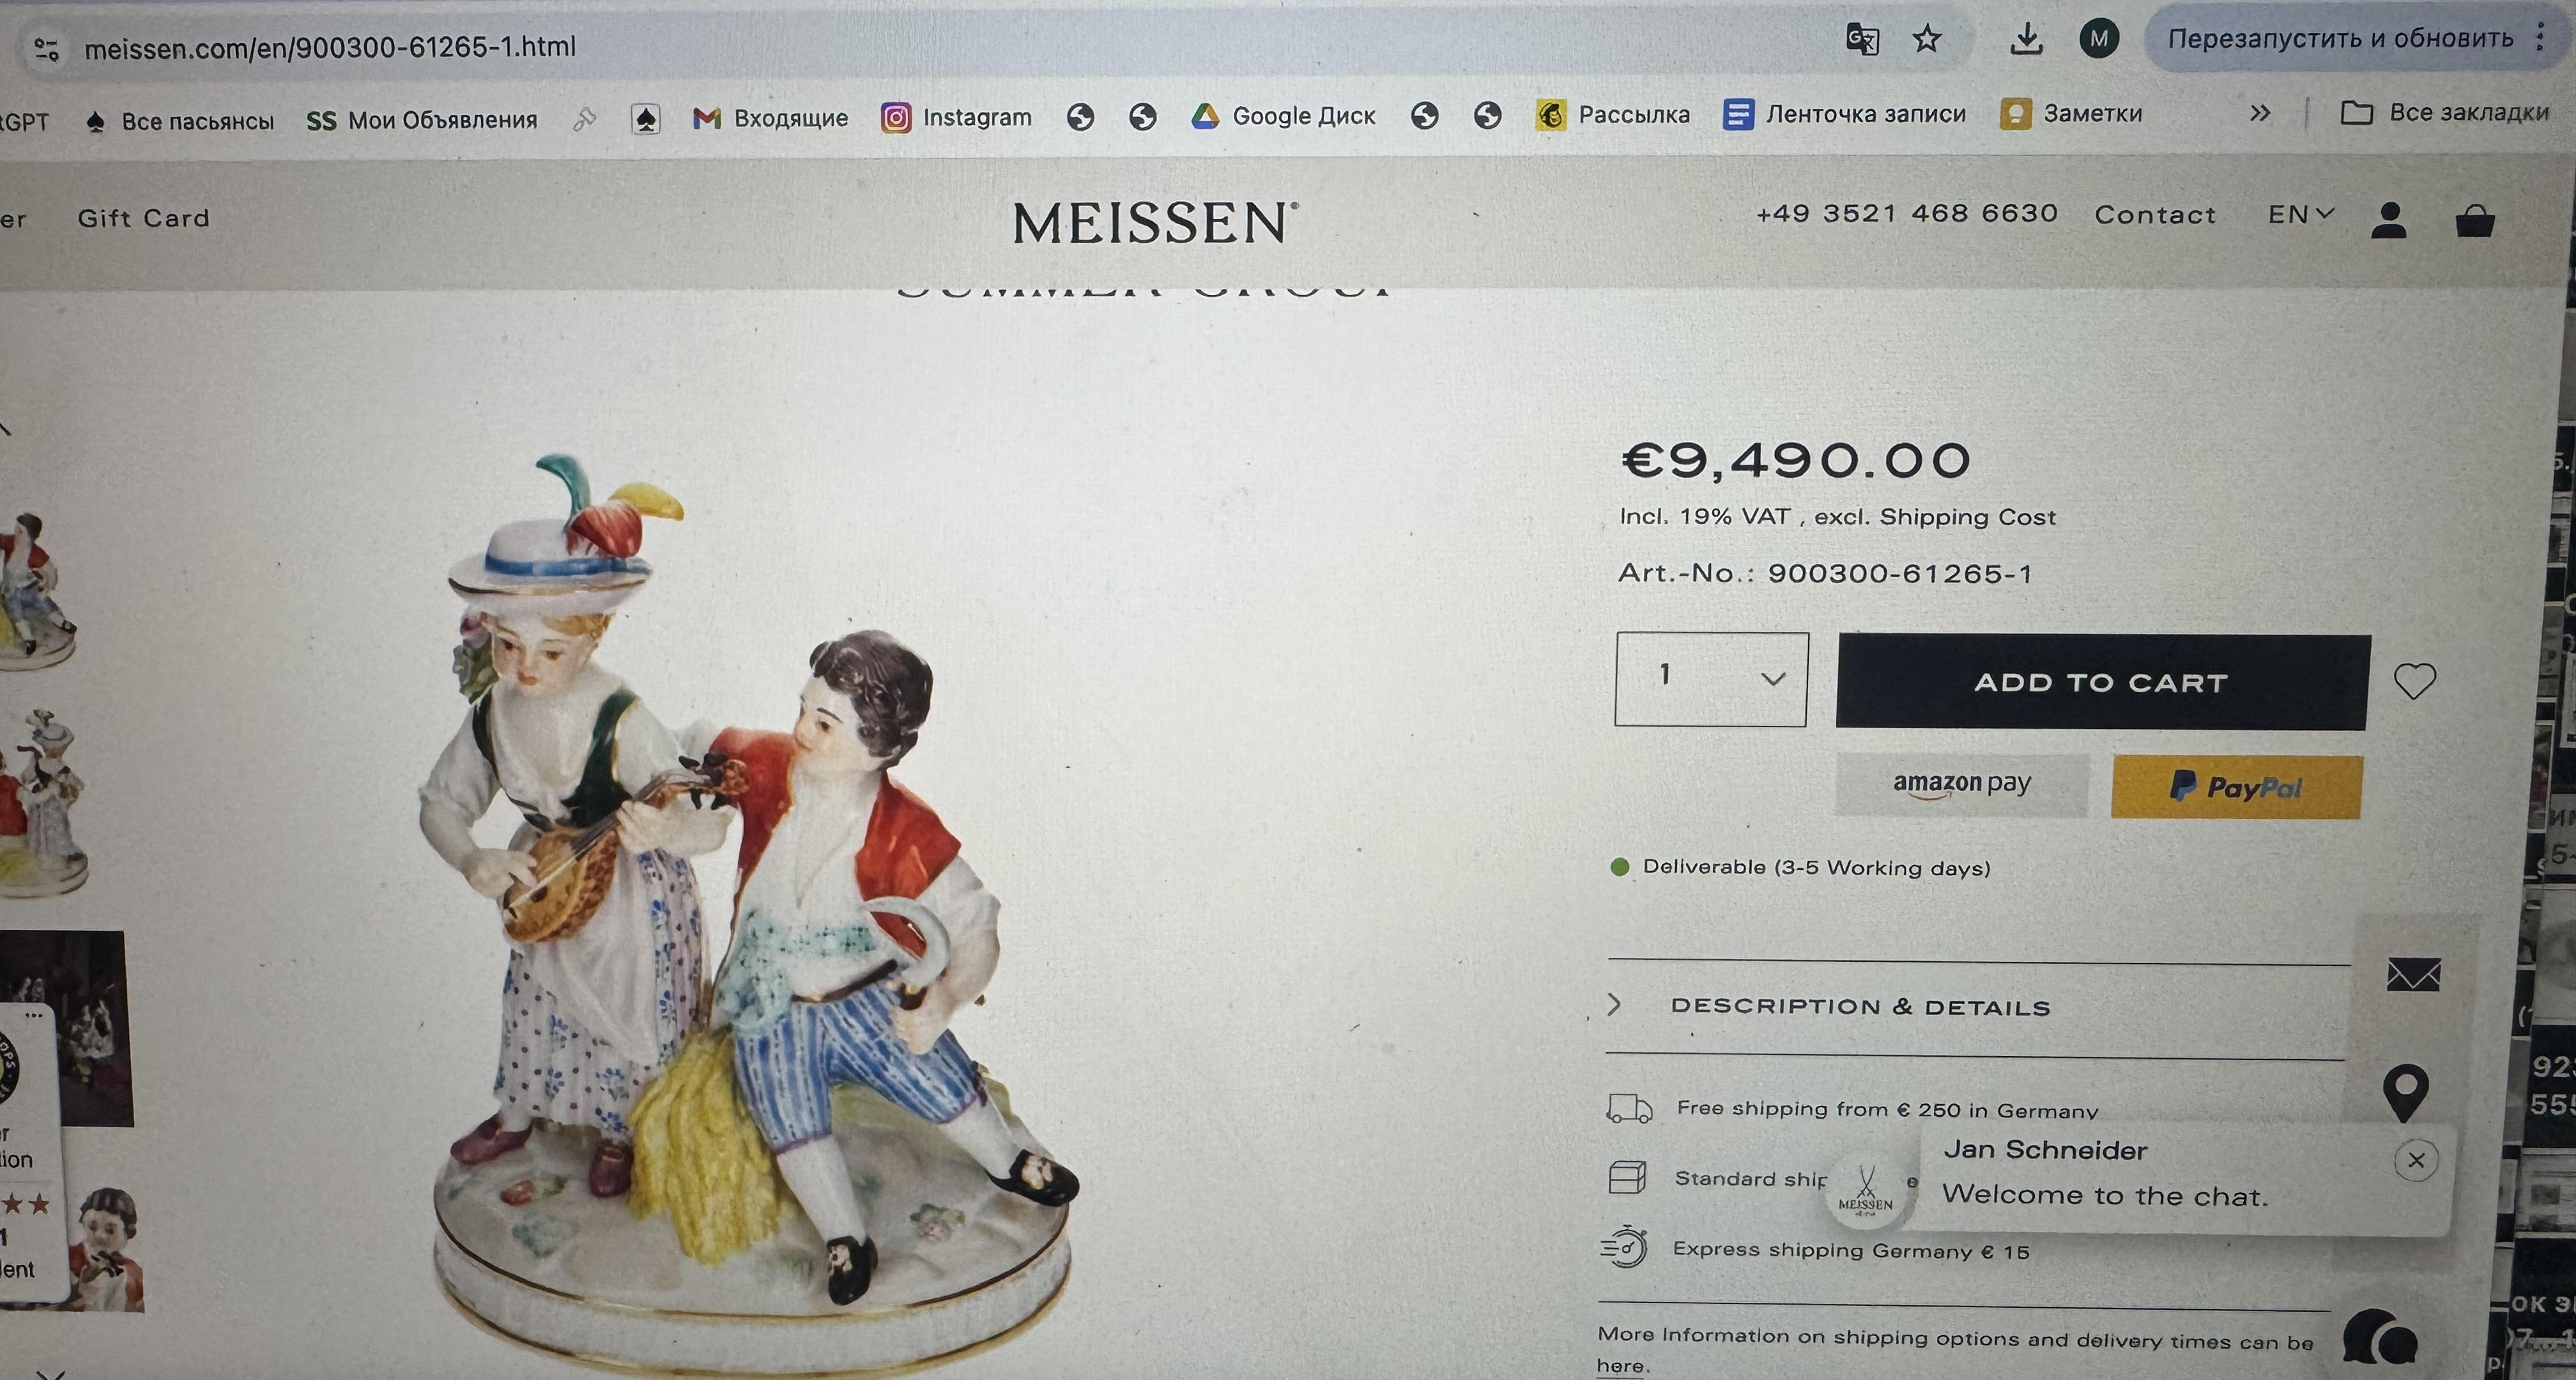Click the store locator pin icon
Screen dimensions: 2576x1380
[x=2406, y=1092]
